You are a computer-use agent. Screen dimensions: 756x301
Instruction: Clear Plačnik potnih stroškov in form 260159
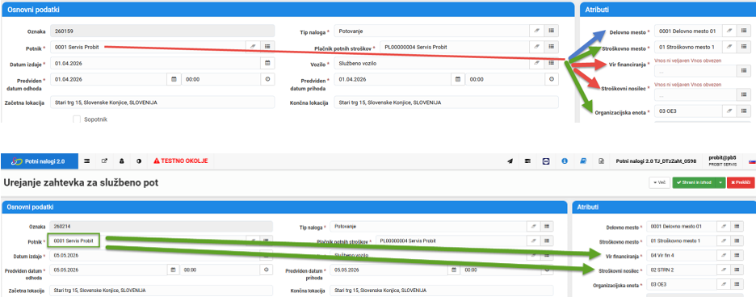[536, 47]
